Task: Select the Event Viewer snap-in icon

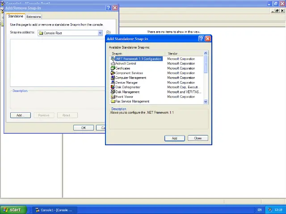Action: (113, 97)
